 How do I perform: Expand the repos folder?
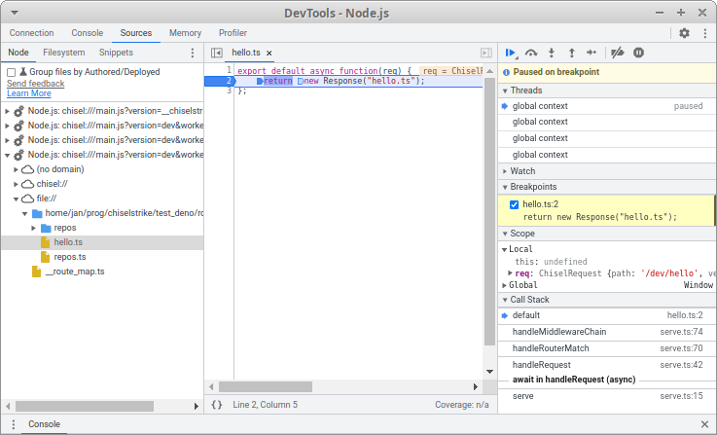coord(33,228)
